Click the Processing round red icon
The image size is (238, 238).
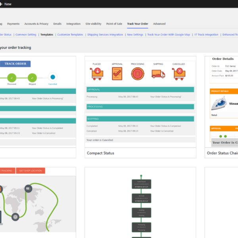(138, 74)
